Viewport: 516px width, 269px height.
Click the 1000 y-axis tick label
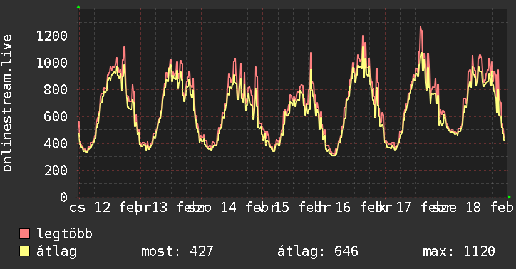coord(52,63)
